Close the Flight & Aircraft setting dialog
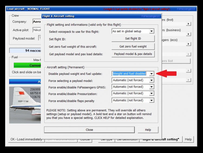The width and height of the screenshot is (203, 153). pos(89,130)
